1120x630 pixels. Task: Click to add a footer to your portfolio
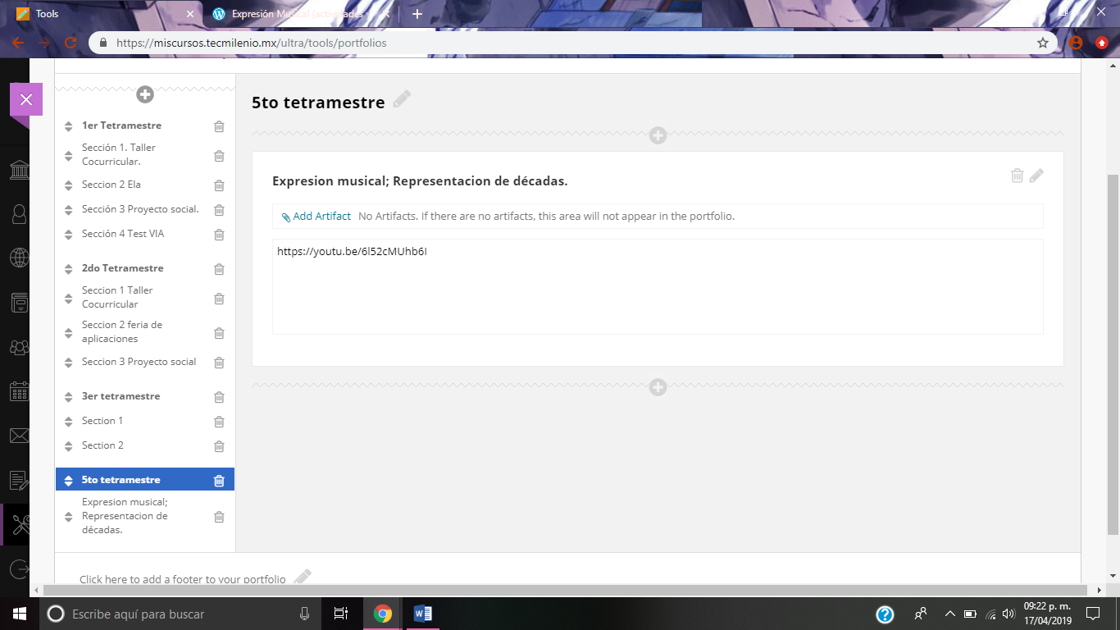(183, 578)
